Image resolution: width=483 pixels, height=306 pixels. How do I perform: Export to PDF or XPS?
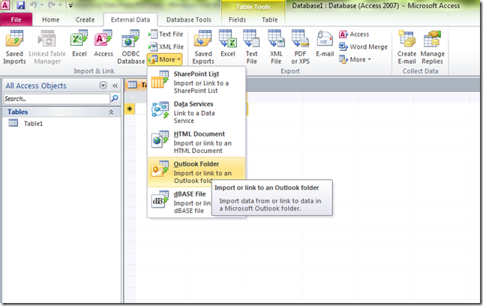pos(300,47)
